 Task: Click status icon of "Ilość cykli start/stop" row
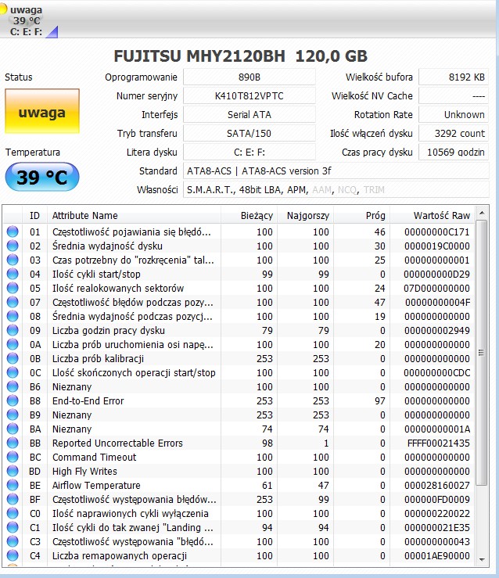tap(13, 274)
